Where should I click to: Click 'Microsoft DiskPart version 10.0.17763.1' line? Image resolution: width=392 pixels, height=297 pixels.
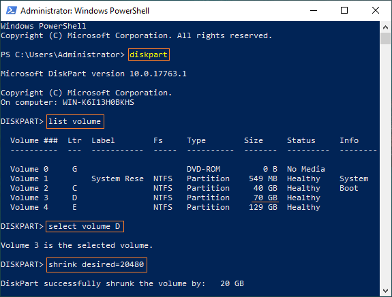tap(93, 74)
